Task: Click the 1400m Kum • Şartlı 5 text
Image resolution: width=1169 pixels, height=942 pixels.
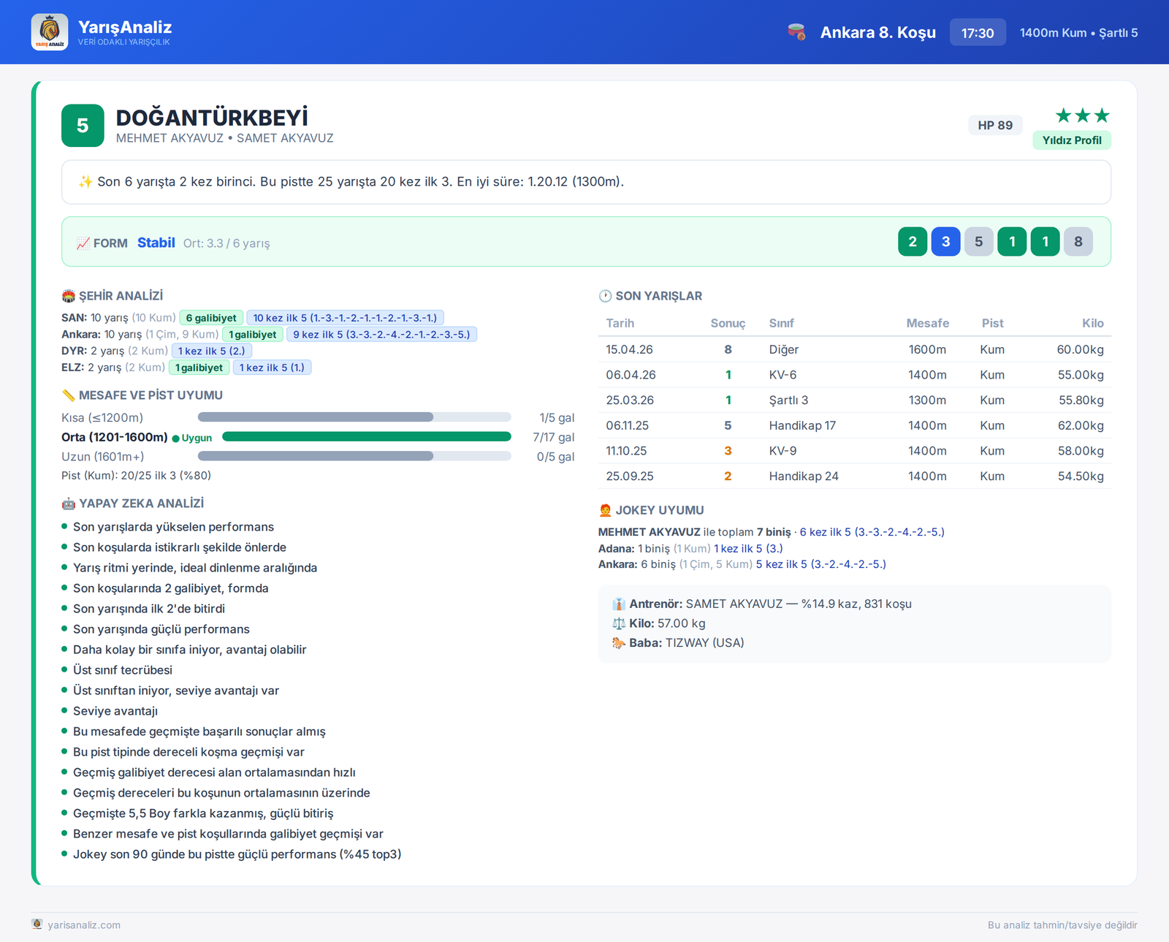Action: click(x=1078, y=33)
